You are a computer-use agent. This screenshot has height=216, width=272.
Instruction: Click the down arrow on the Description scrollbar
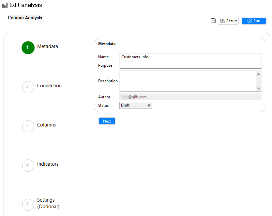(x=259, y=89)
